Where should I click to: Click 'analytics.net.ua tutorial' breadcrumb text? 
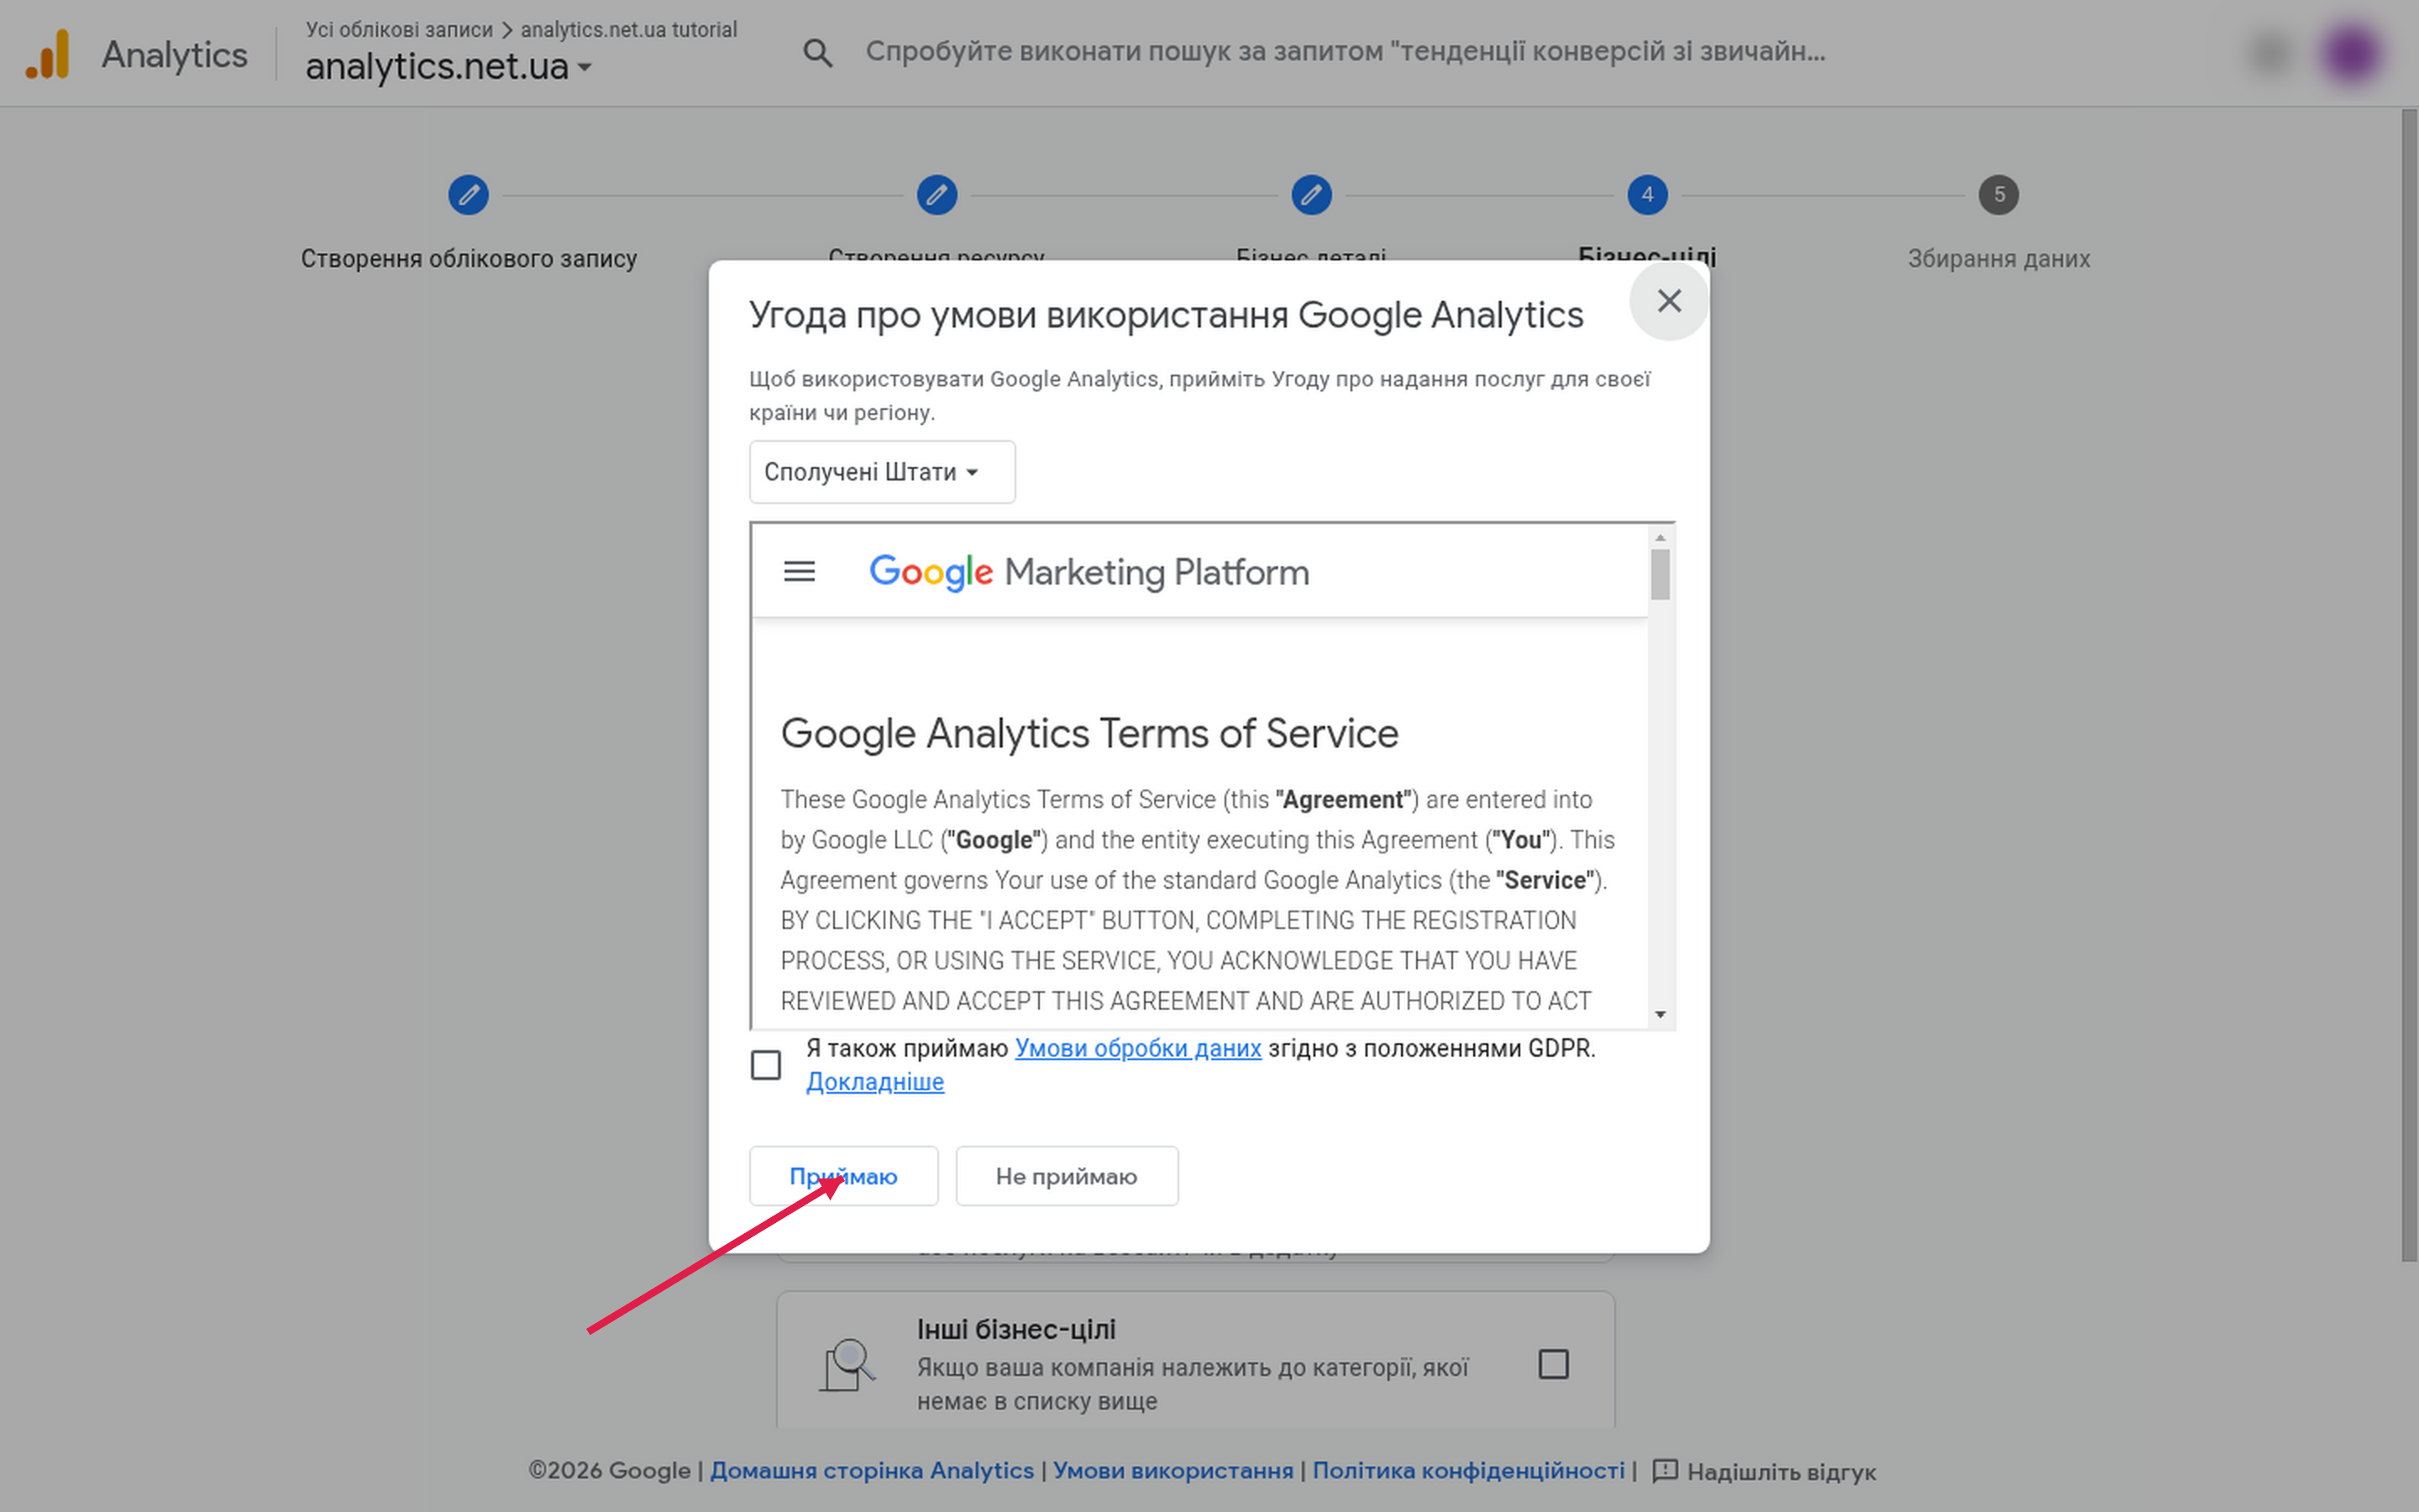coord(629,29)
